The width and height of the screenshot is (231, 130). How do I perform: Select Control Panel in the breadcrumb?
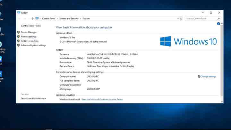click(49, 19)
